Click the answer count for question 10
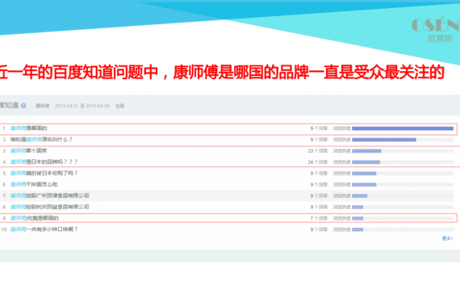 click(319, 230)
